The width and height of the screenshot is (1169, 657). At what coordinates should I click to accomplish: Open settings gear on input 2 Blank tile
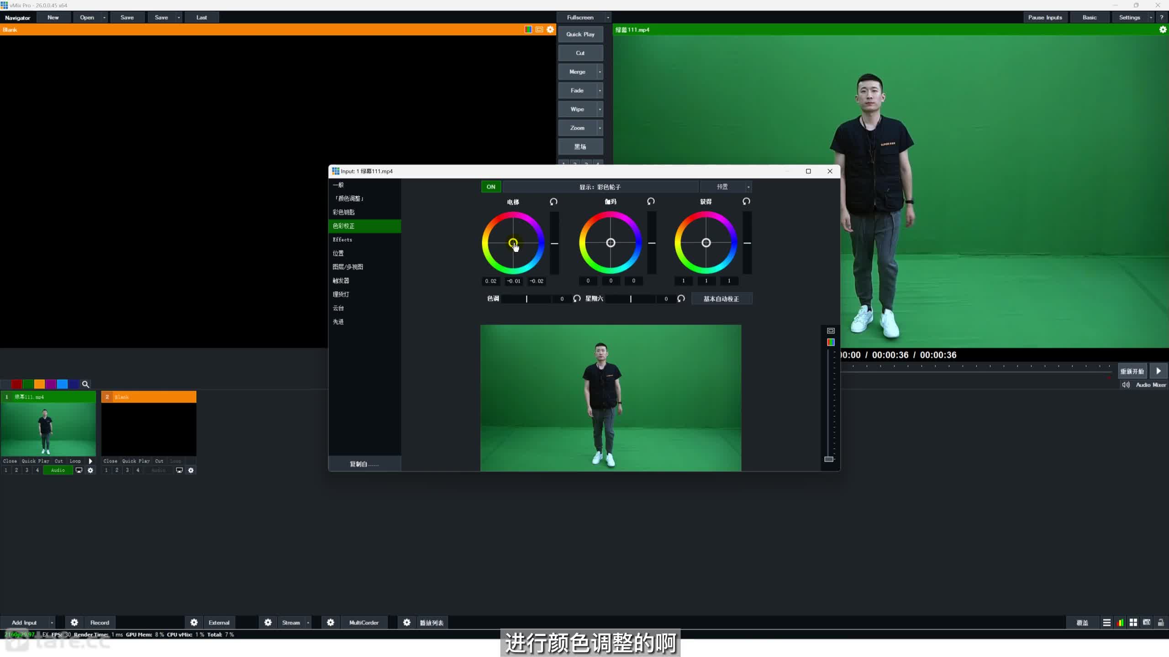[x=191, y=470]
